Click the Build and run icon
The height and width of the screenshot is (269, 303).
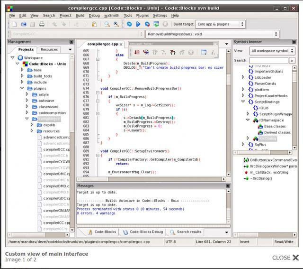(147, 24)
